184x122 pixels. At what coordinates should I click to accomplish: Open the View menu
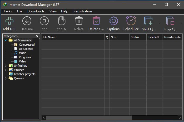[53, 11]
